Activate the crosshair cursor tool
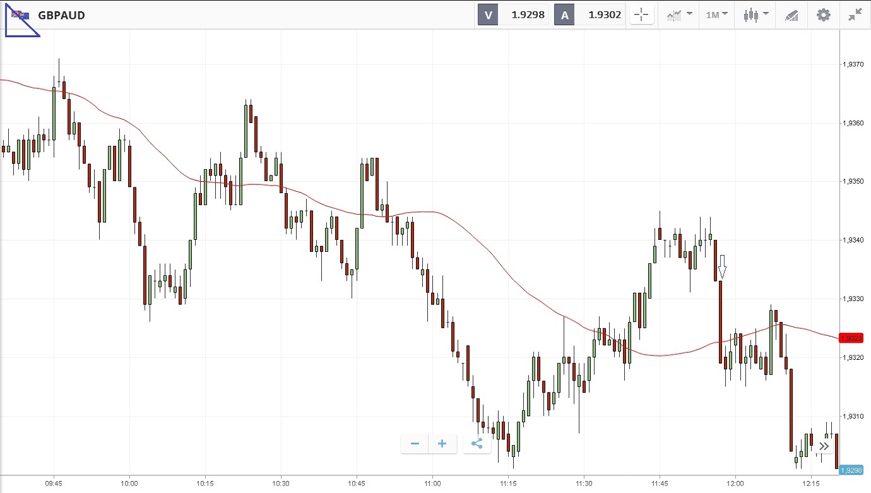Screen dimensions: 871x493 click(x=642, y=15)
